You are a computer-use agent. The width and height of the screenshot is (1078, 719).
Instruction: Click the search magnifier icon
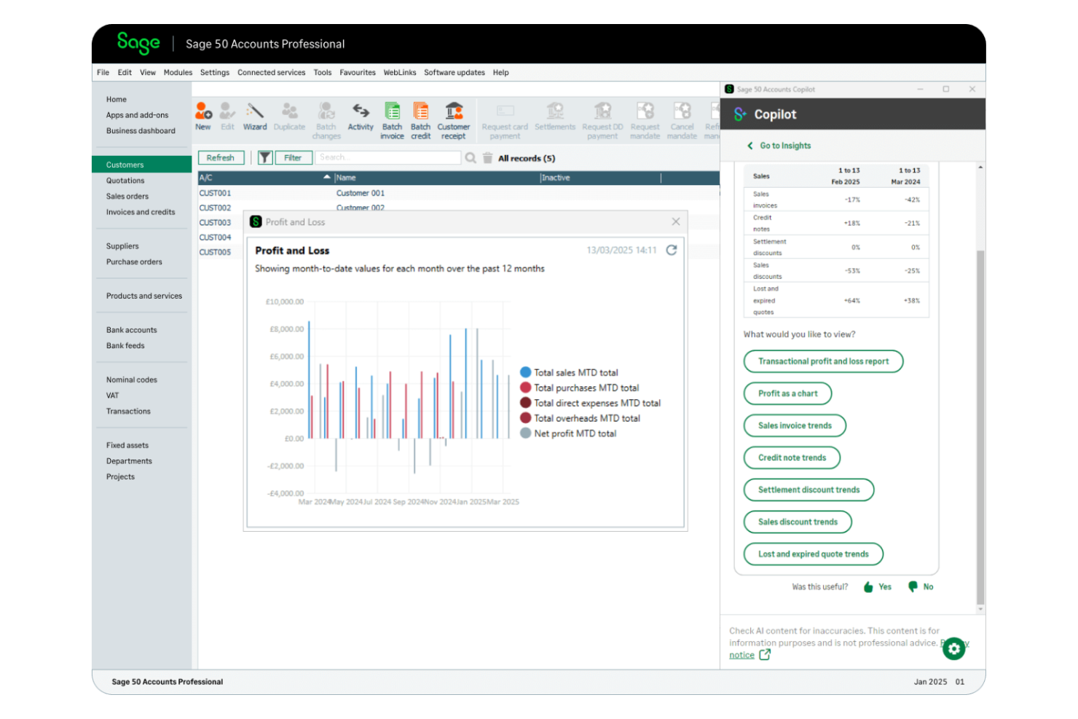click(471, 158)
